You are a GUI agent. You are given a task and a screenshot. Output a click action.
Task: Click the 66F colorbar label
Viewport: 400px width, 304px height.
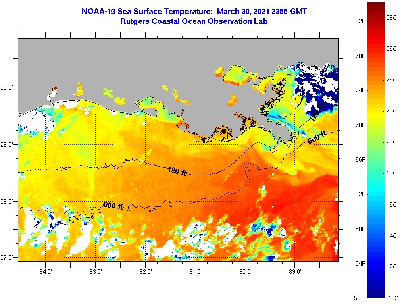click(360, 160)
